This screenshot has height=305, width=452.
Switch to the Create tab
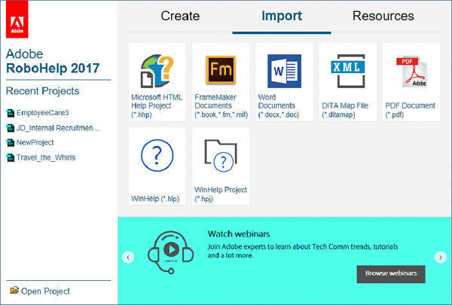180,16
